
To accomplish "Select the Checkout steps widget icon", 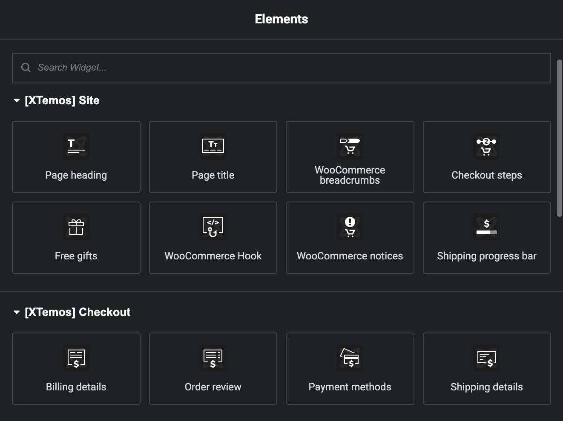I will tap(487, 146).
